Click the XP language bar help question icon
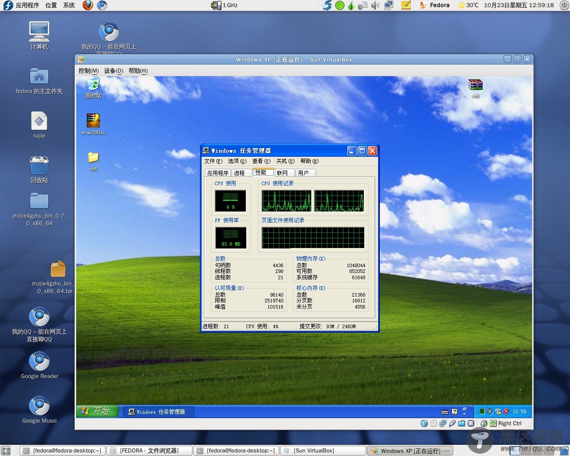Image resolution: width=570 pixels, height=456 pixels. [454, 412]
